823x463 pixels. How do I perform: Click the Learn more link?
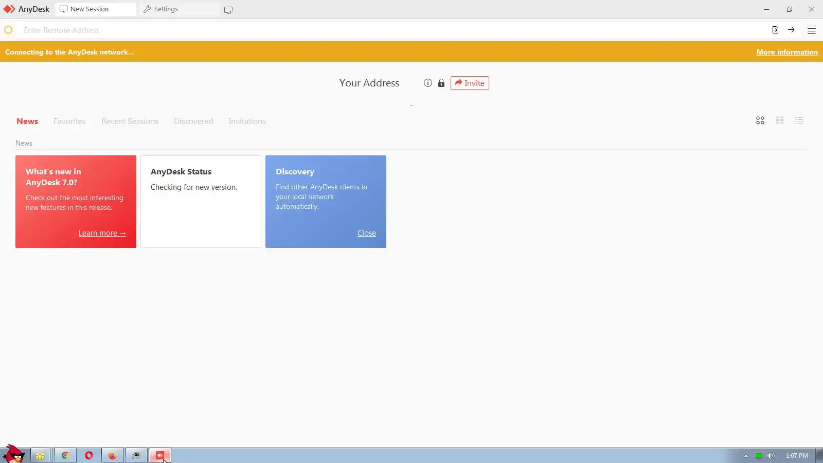tap(102, 233)
